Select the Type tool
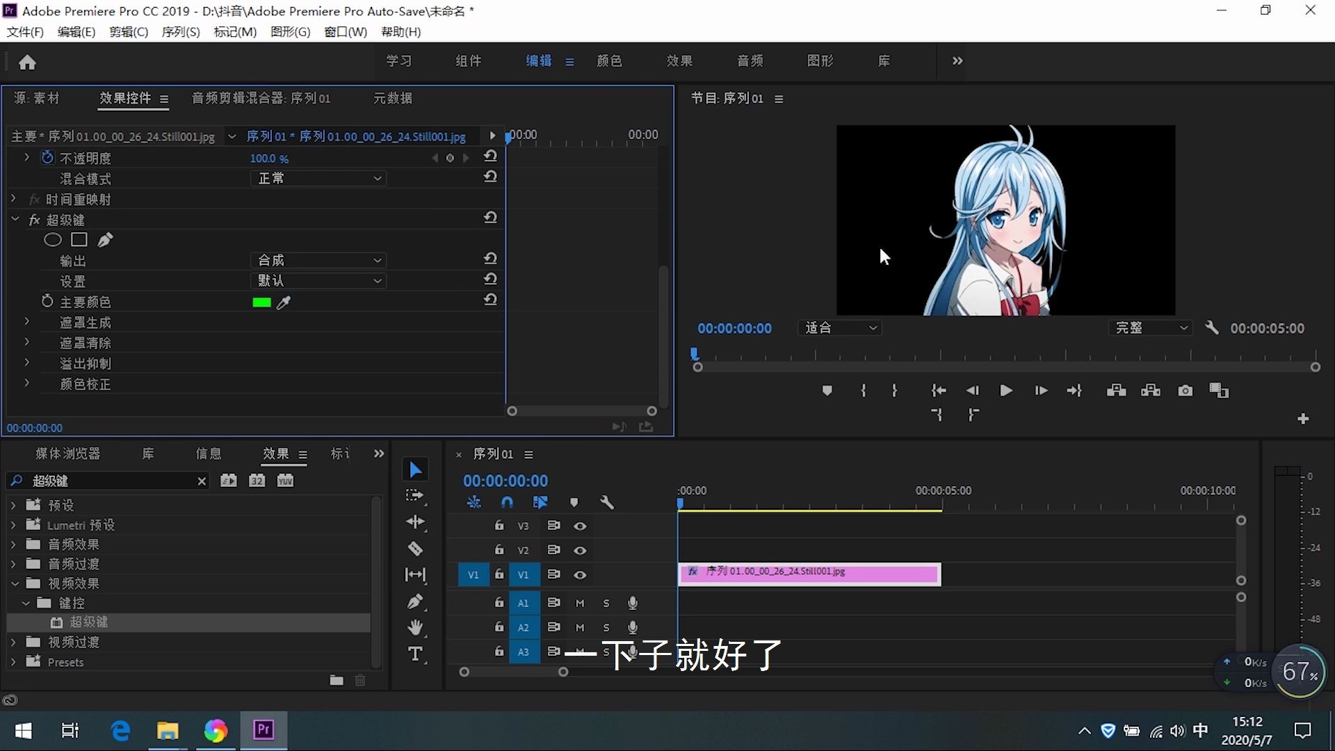This screenshot has width=1335, height=751. (416, 654)
